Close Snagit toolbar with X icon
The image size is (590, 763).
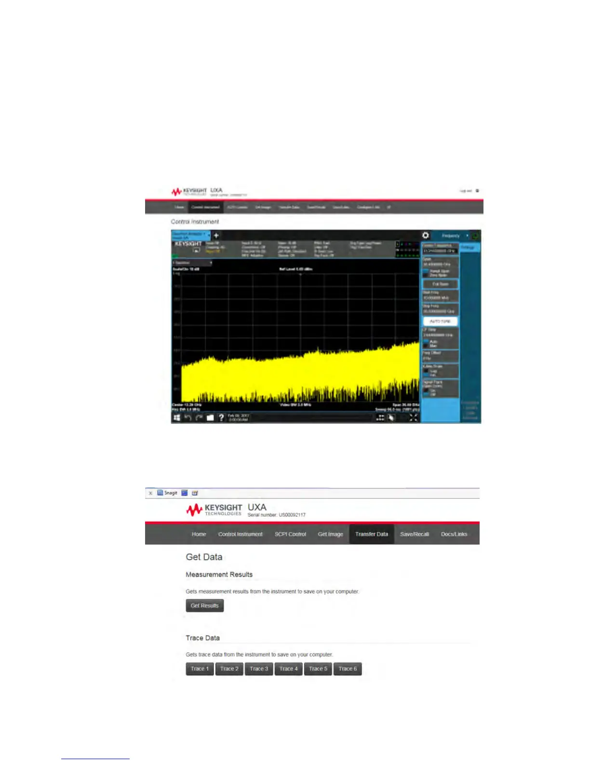pos(150,493)
